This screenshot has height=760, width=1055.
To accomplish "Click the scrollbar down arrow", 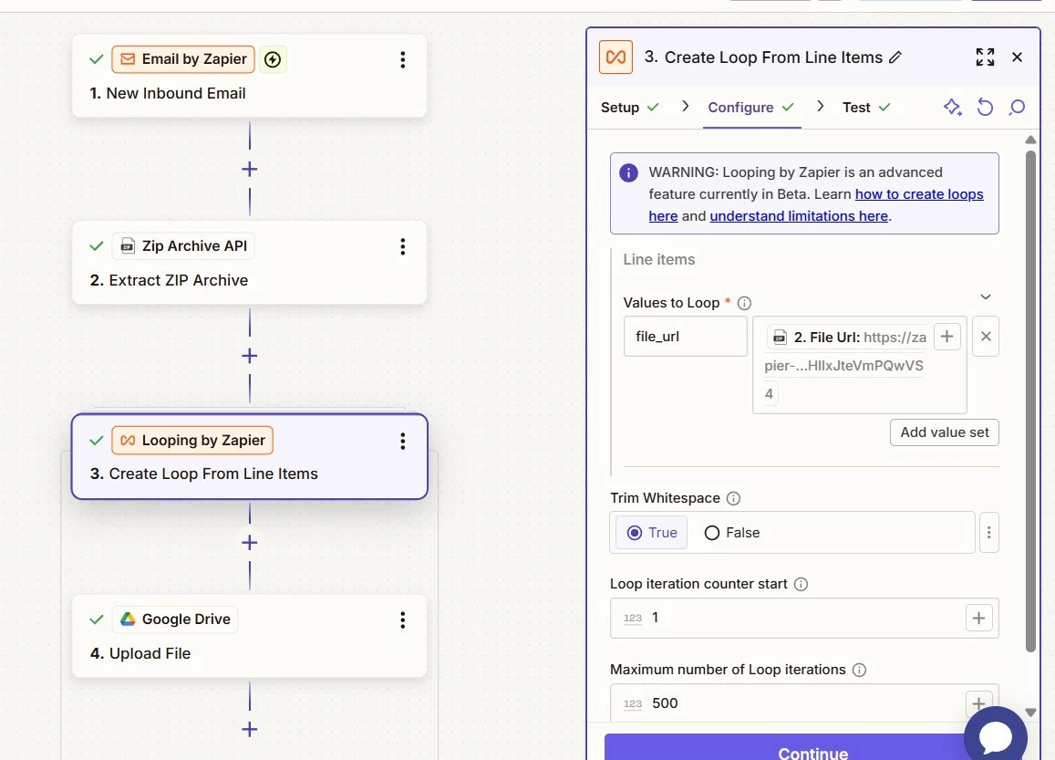I will tap(1030, 713).
